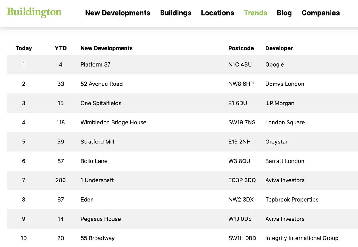
Task: Click developer Barratt London
Action: [x=285, y=161]
